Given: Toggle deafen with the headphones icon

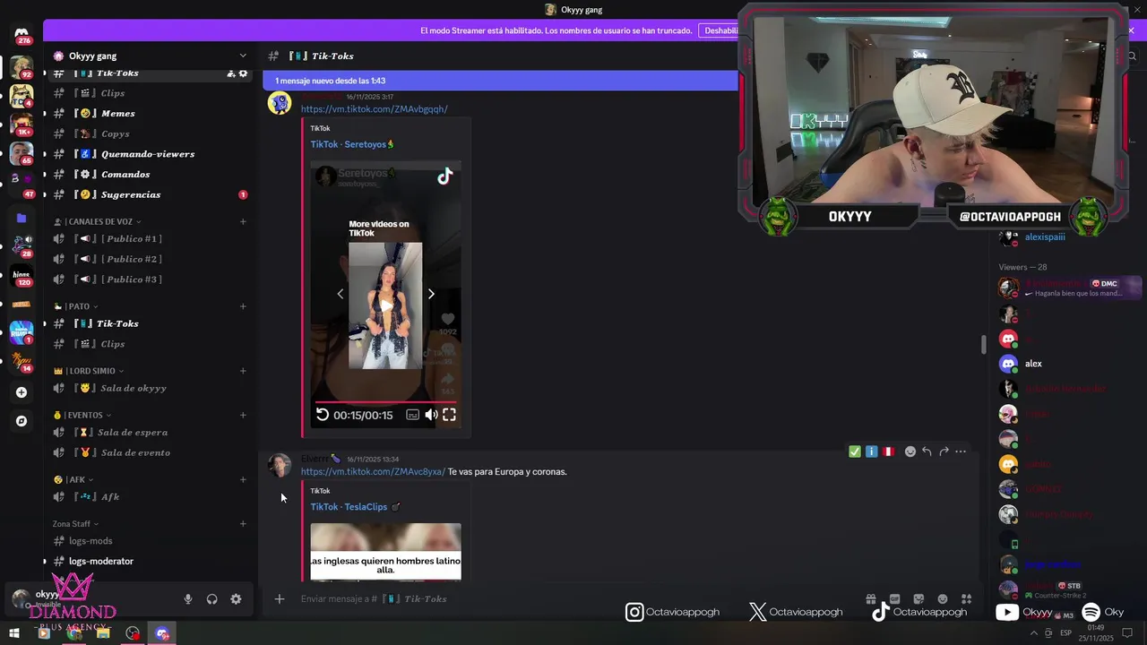Looking at the screenshot, I should pos(212,599).
